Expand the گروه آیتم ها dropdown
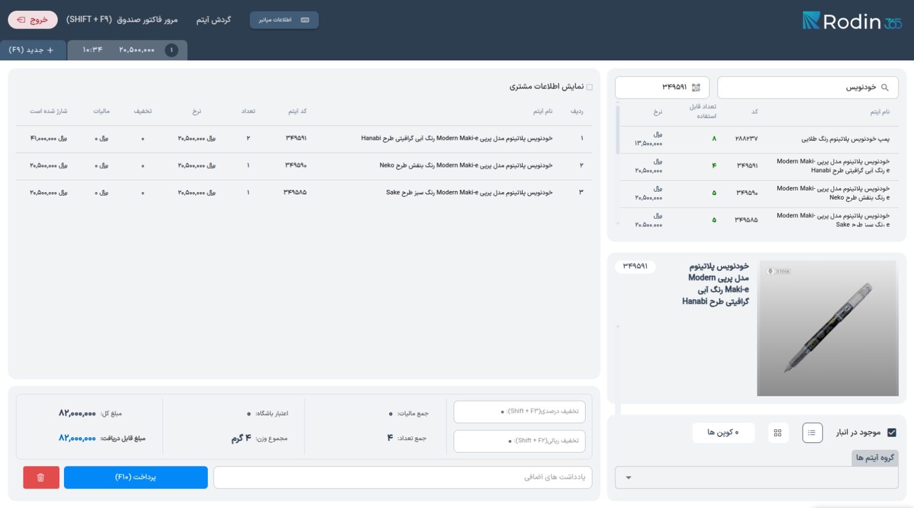 coord(756,478)
